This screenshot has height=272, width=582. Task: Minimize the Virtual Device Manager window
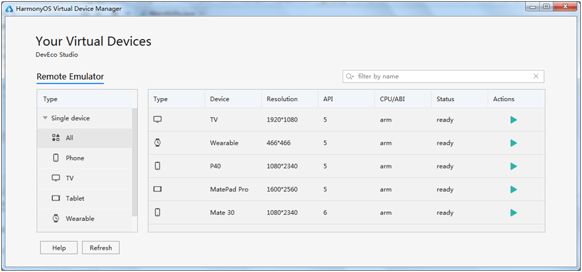coord(534,7)
